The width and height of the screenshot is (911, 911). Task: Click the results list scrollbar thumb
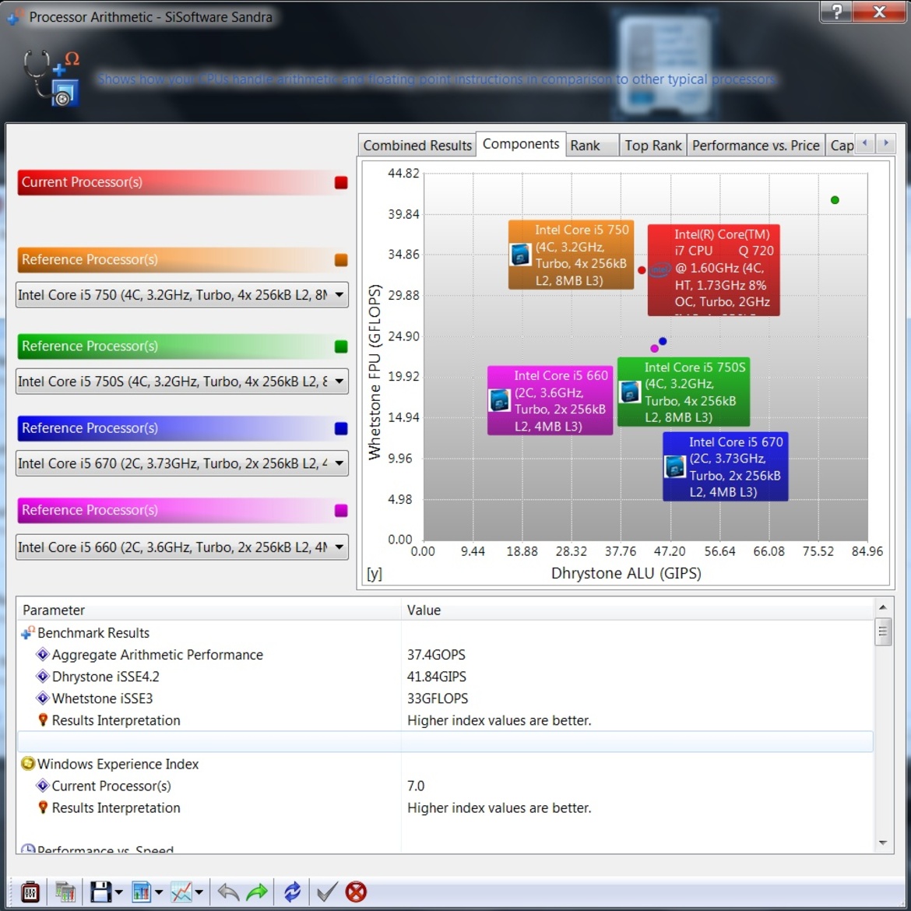coord(882,631)
